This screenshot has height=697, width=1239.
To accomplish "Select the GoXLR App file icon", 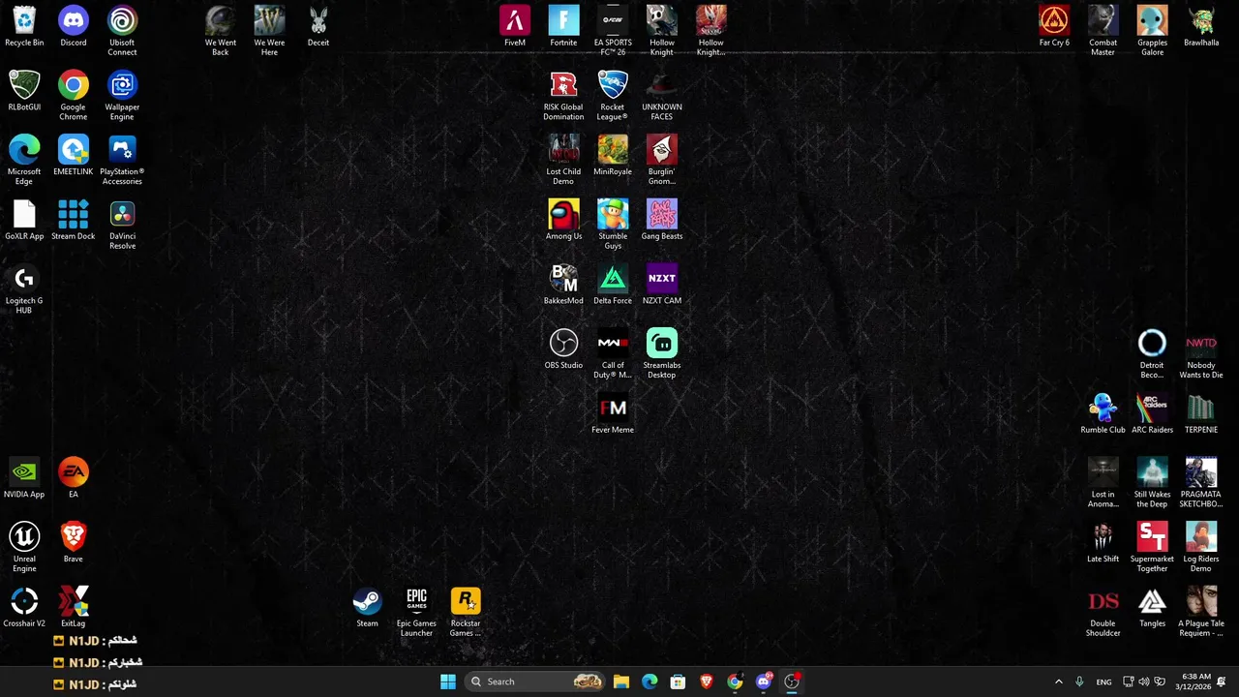I will pos(24,220).
